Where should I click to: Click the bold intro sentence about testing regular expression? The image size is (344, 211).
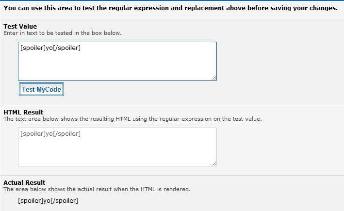coord(170,8)
